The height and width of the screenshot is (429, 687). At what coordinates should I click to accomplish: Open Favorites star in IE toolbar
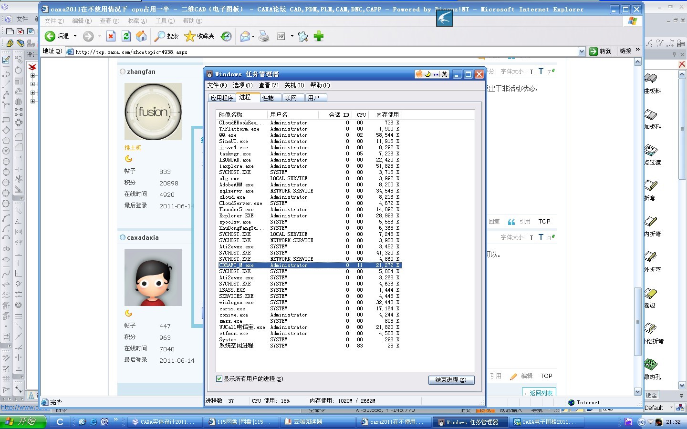(x=189, y=36)
